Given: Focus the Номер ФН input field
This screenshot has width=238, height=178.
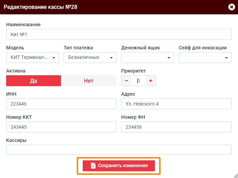Looking at the screenshot, I should 176,127.
